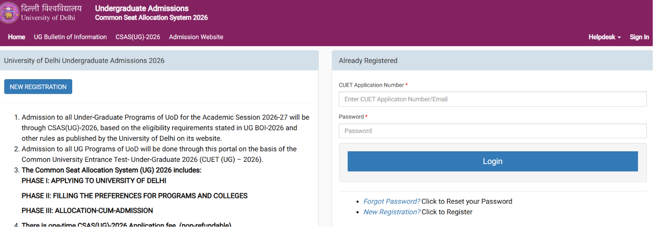The width and height of the screenshot is (653, 227).
Task: Open the CSAS(UG)-2026 menu link
Action: [x=138, y=37]
